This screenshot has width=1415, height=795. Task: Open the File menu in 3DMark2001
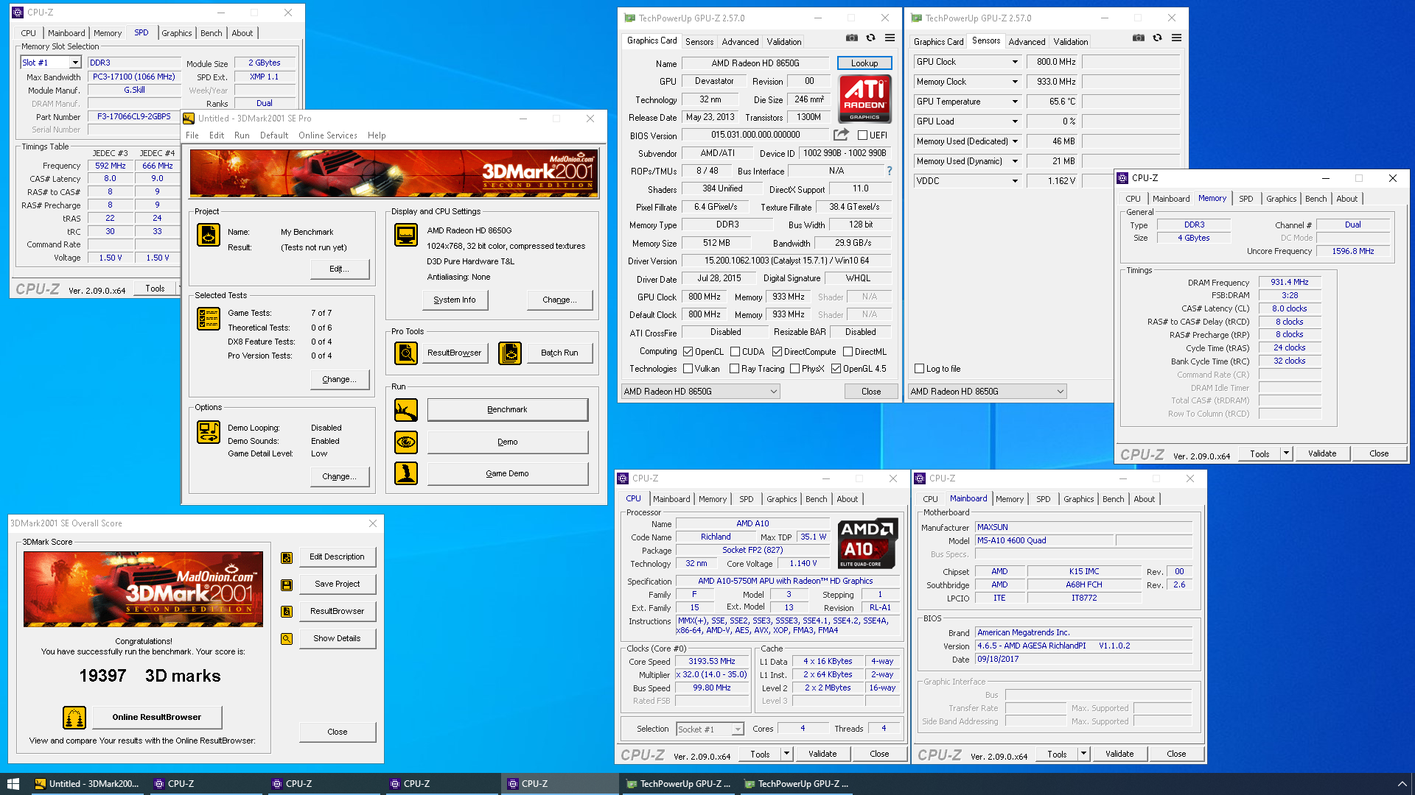[x=192, y=135]
